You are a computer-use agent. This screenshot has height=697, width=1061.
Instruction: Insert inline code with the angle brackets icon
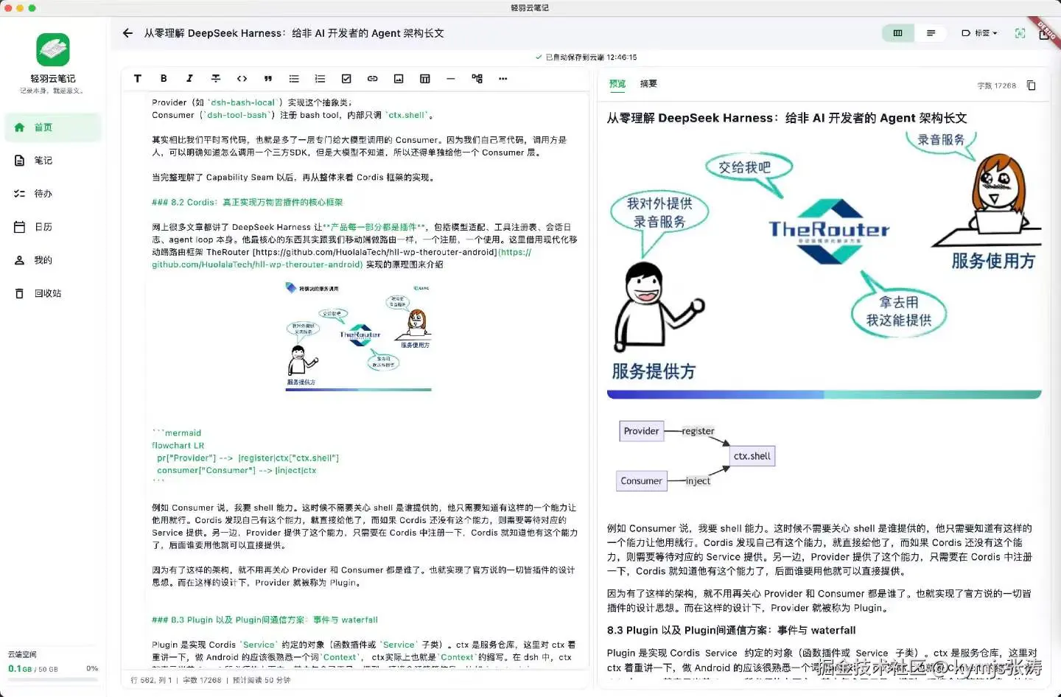click(x=242, y=79)
